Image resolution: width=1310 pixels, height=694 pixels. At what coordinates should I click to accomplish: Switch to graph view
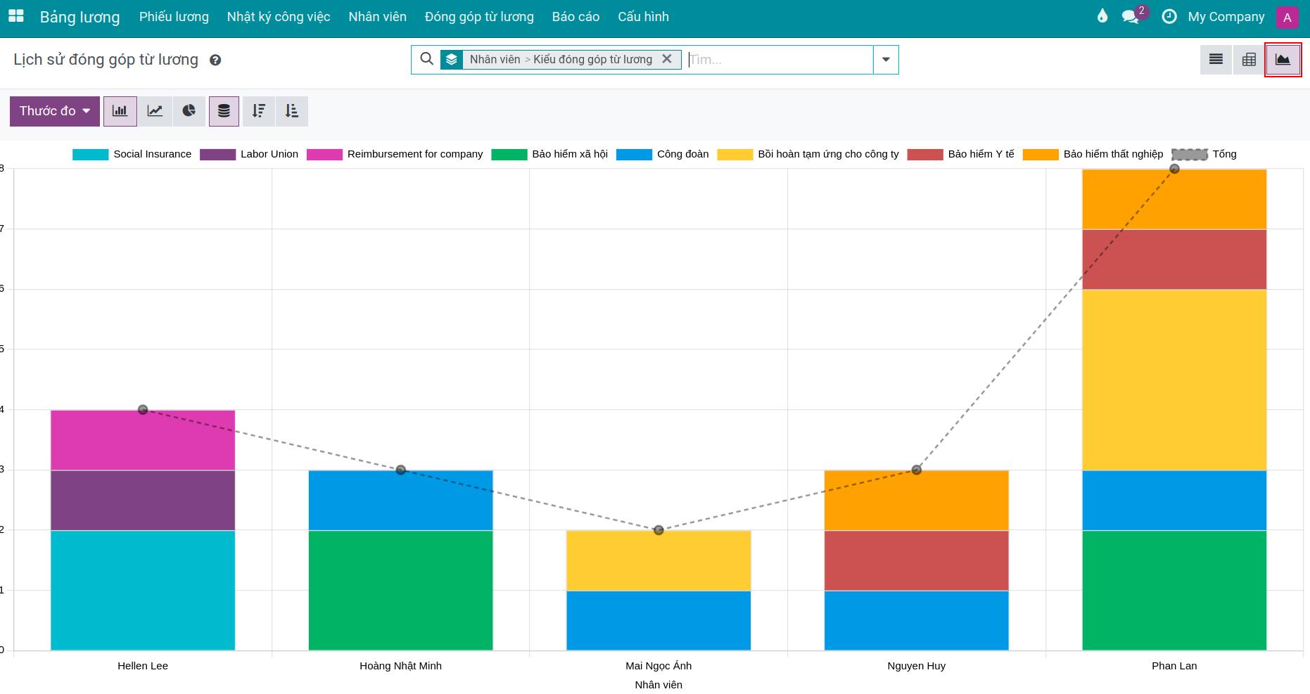[x=1283, y=60]
